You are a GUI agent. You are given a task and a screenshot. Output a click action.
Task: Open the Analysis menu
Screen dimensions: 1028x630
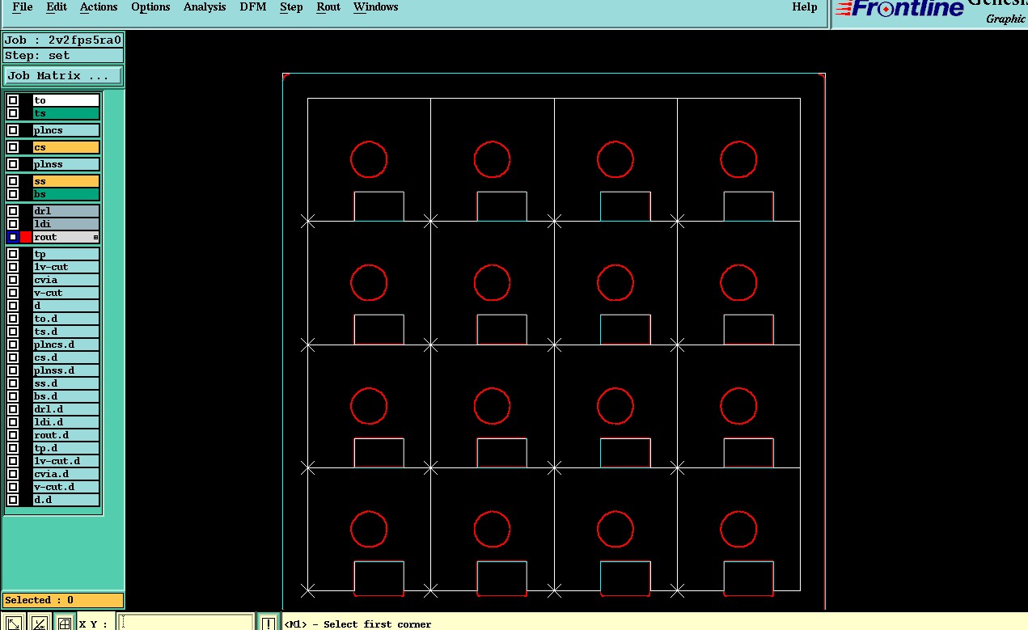coord(205,7)
